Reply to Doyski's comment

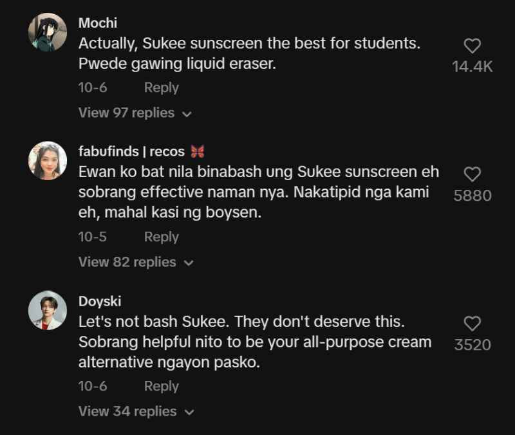[161, 386]
